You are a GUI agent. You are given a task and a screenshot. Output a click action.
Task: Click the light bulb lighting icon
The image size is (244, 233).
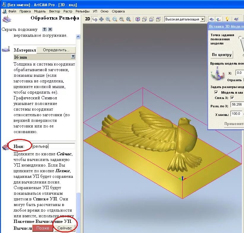pyautogui.click(x=227, y=19)
